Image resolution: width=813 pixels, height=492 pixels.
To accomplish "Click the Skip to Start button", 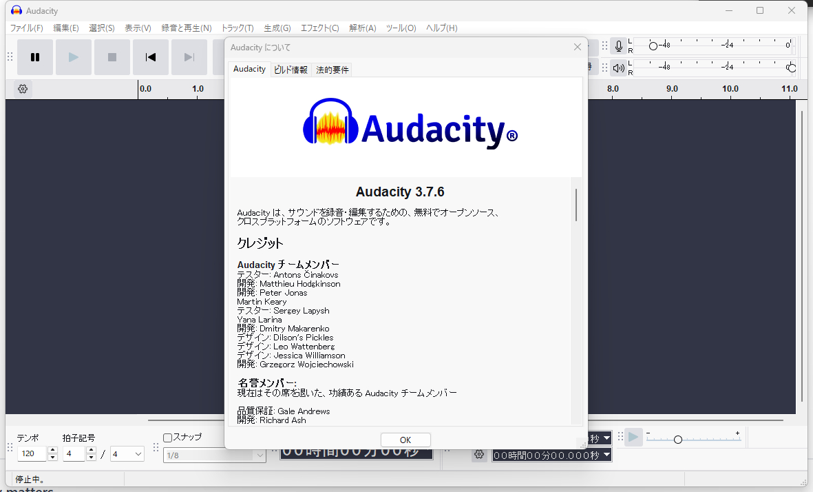I will click(x=151, y=57).
